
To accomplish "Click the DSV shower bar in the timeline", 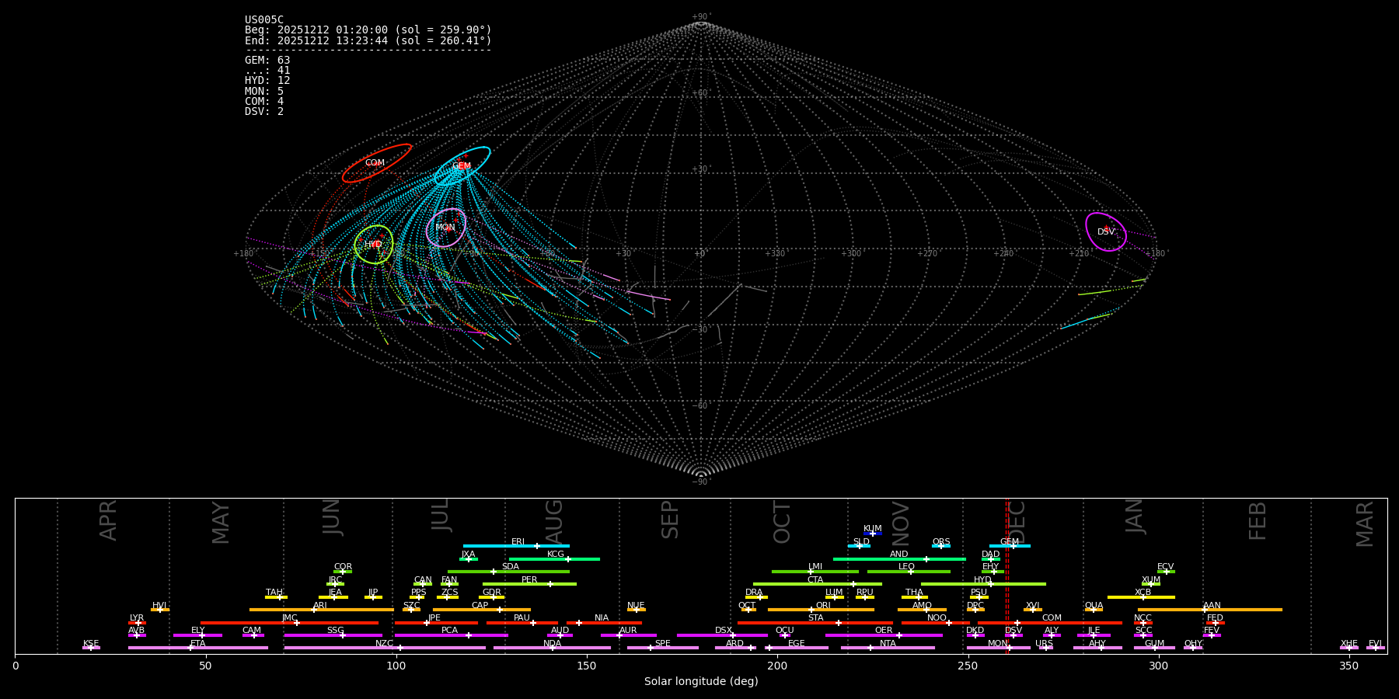I will click(x=1013, y=635).
